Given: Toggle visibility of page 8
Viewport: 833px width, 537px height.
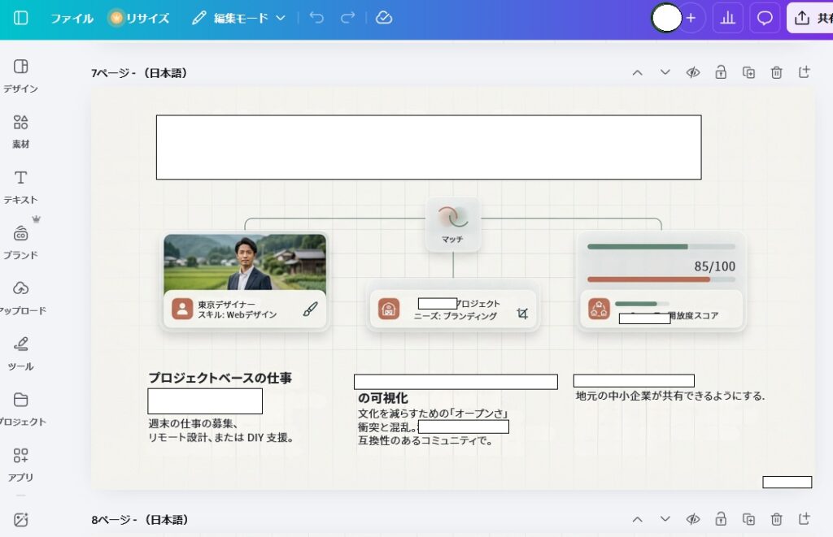Looking at the screenshot, I should 693,519.
